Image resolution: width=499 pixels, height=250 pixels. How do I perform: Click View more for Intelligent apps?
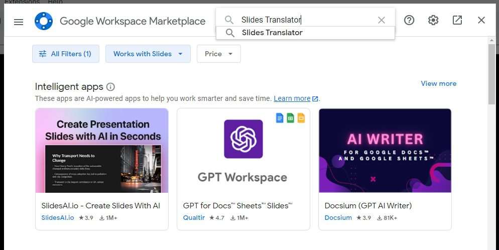439,84
